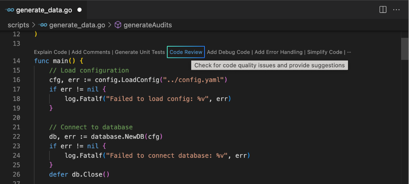Click the Split Editor icon
Viewport: 409px width, 184px height.
(x=383, y=10)
